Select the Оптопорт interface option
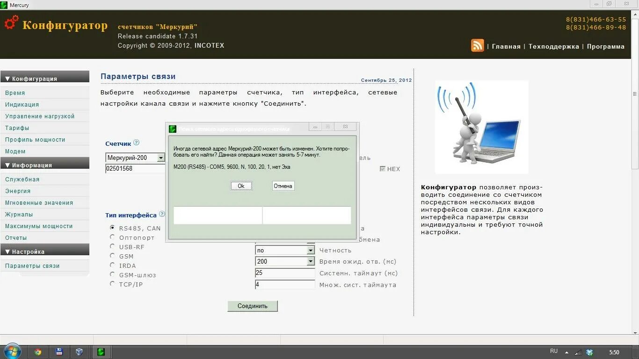Image resolution: width=639 pixels, height=359 pixels. coord(112,237)
